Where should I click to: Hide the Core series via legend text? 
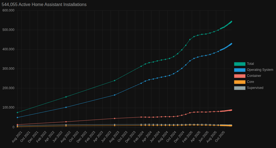coord(250,82)
